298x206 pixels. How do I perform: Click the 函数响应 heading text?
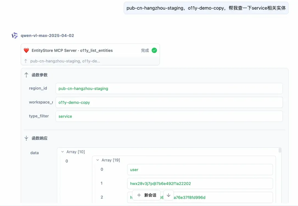coord(39,138)
